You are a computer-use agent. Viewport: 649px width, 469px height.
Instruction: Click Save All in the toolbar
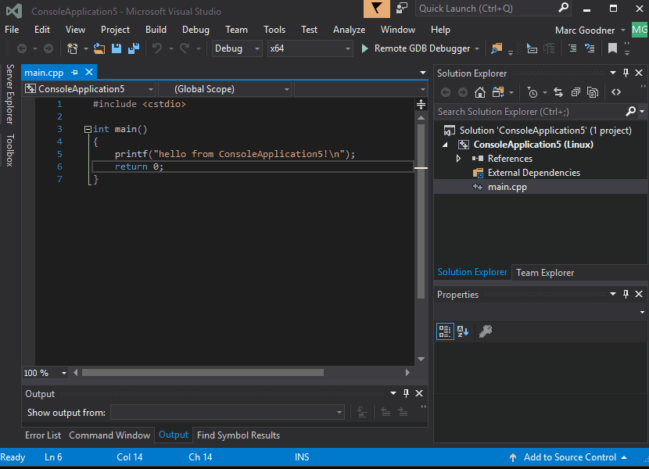click(132, 48)
